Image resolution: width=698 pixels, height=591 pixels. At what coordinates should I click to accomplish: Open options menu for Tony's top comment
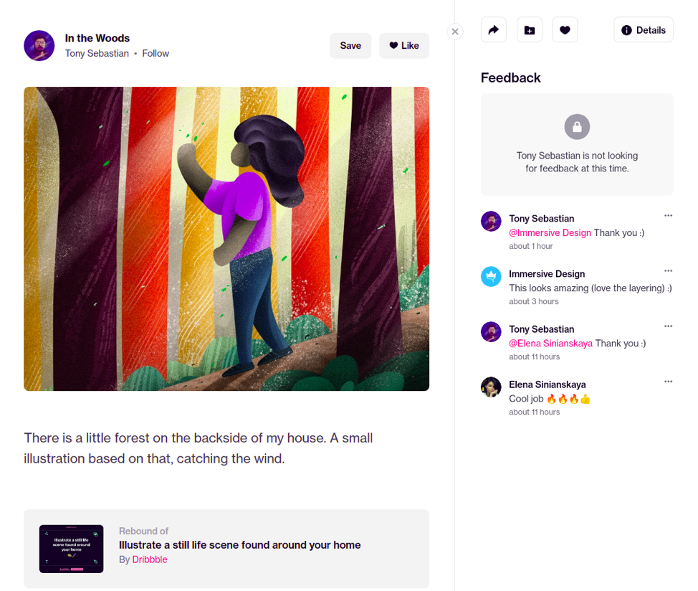[668, 216]
